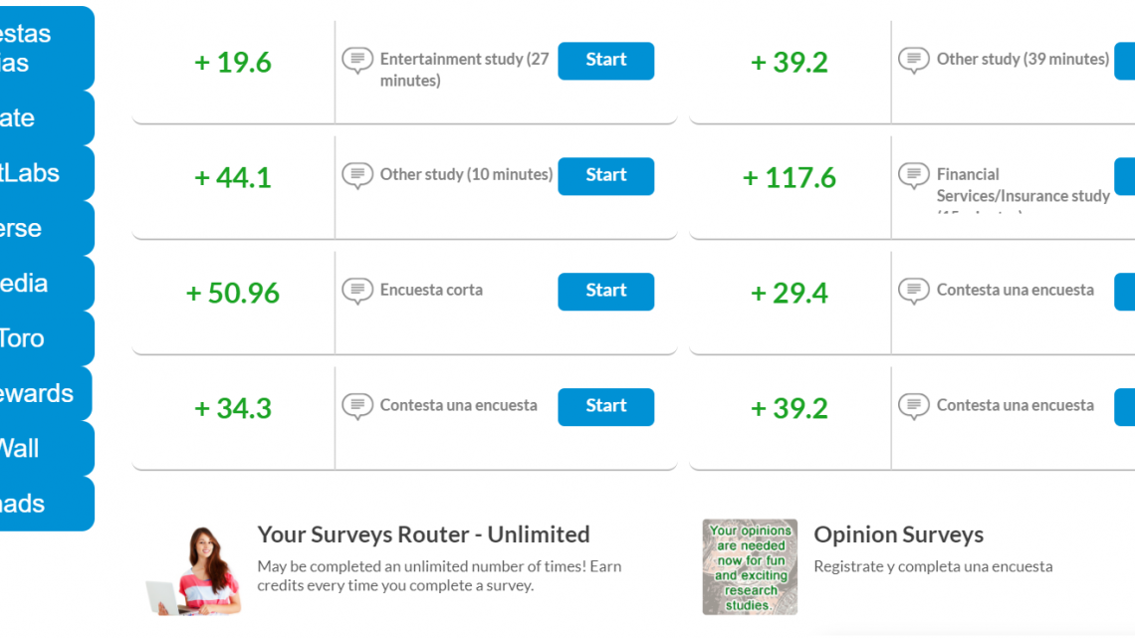Click speech bubble icon beside the lower +39.2 survey
This screenshot has width=1135, height=638.
pos(914,406)
